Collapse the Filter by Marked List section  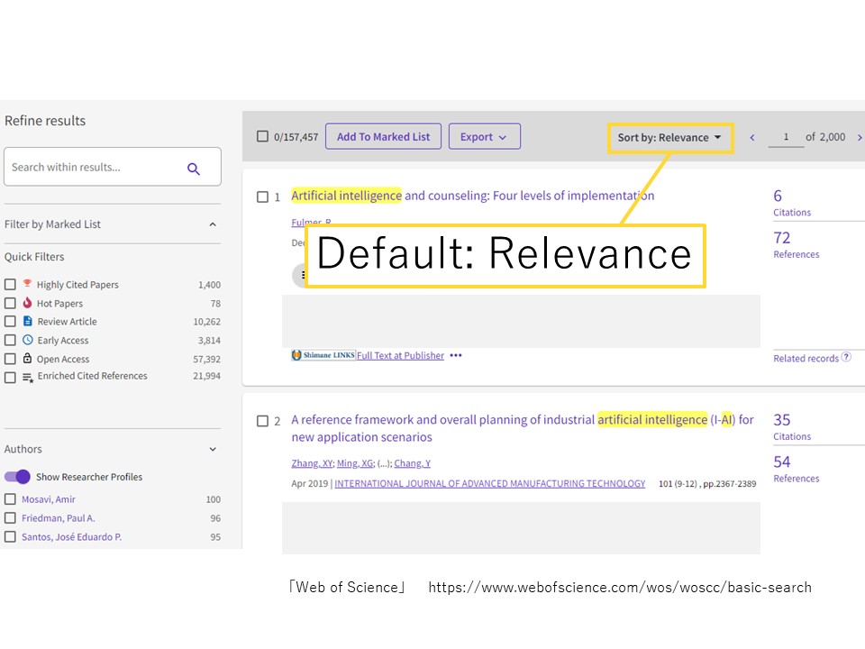pyautogui.click(x=213, y=224)
